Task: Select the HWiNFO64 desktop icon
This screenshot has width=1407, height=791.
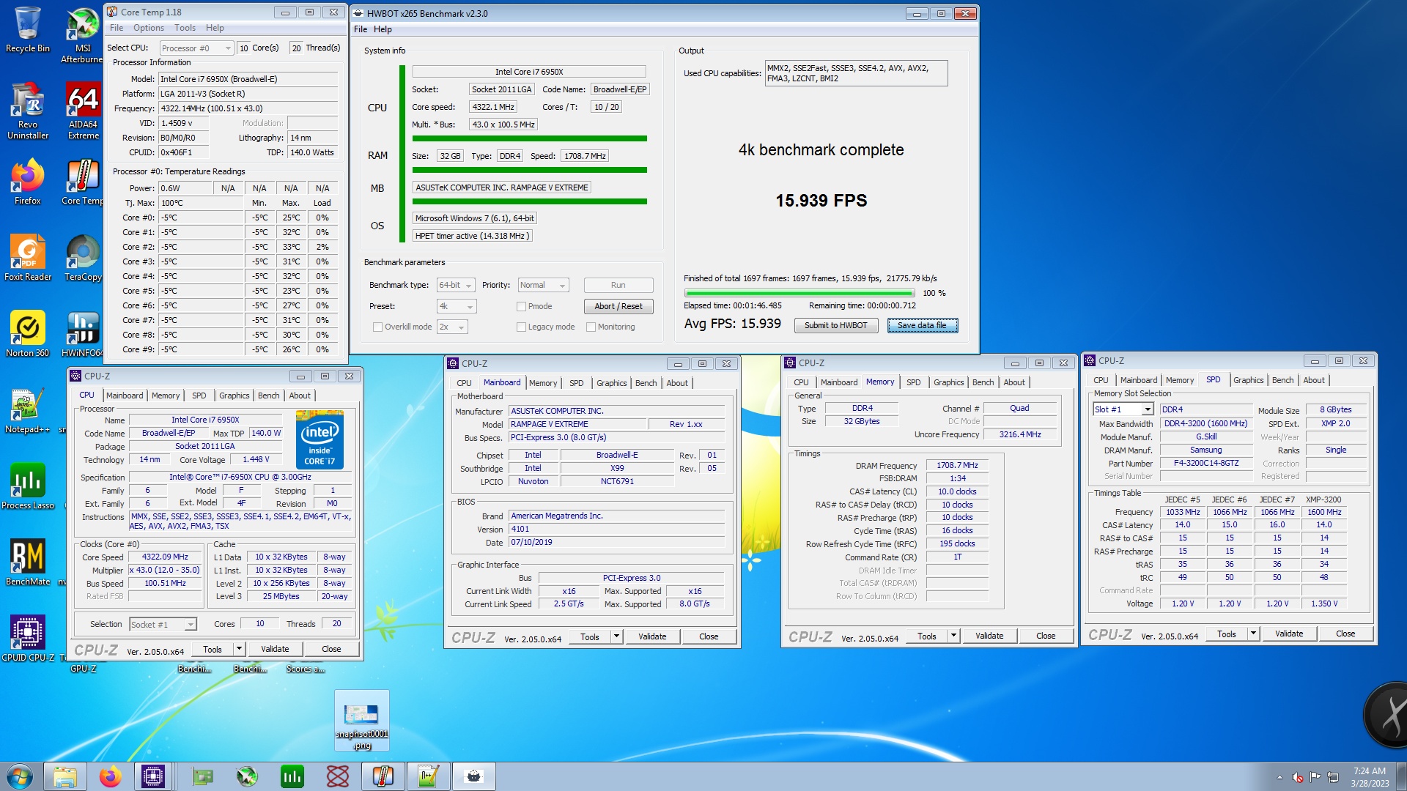Action: pyautogui.click(x=83, y=334)
